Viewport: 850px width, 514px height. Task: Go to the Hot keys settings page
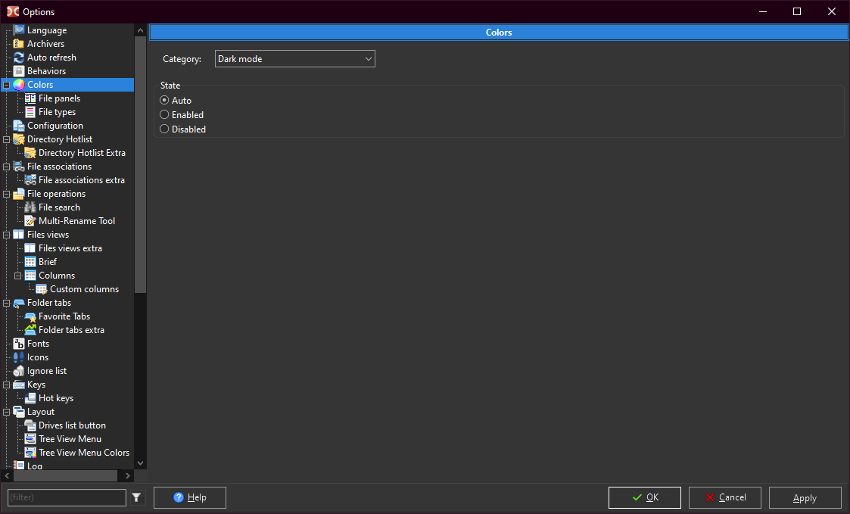pyautogui.click(x=56, y=398)
